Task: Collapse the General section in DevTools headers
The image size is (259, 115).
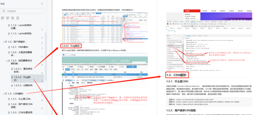Action: (x=185, y=38)
